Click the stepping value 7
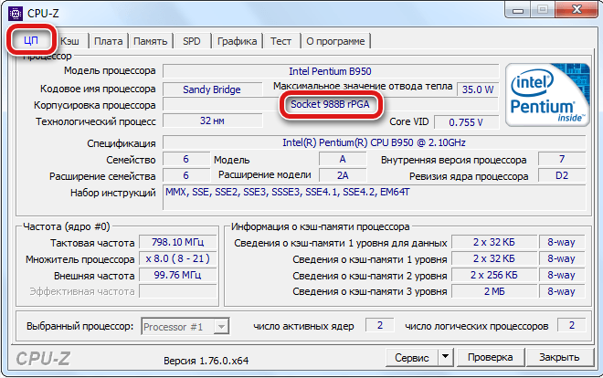 [562, 159]
